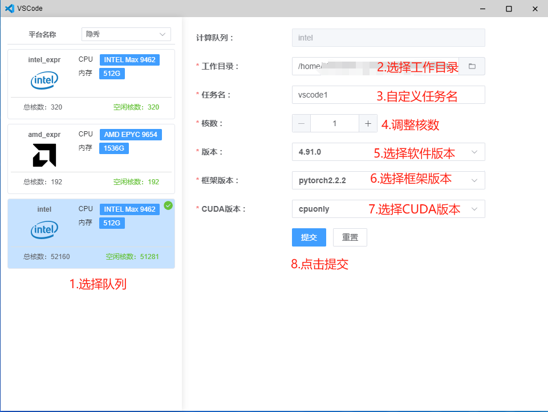This screenshot has height=412, width=548.
Task: Click 总核数: 192 text
Action: pyautogui.click(x=43, y=182)
